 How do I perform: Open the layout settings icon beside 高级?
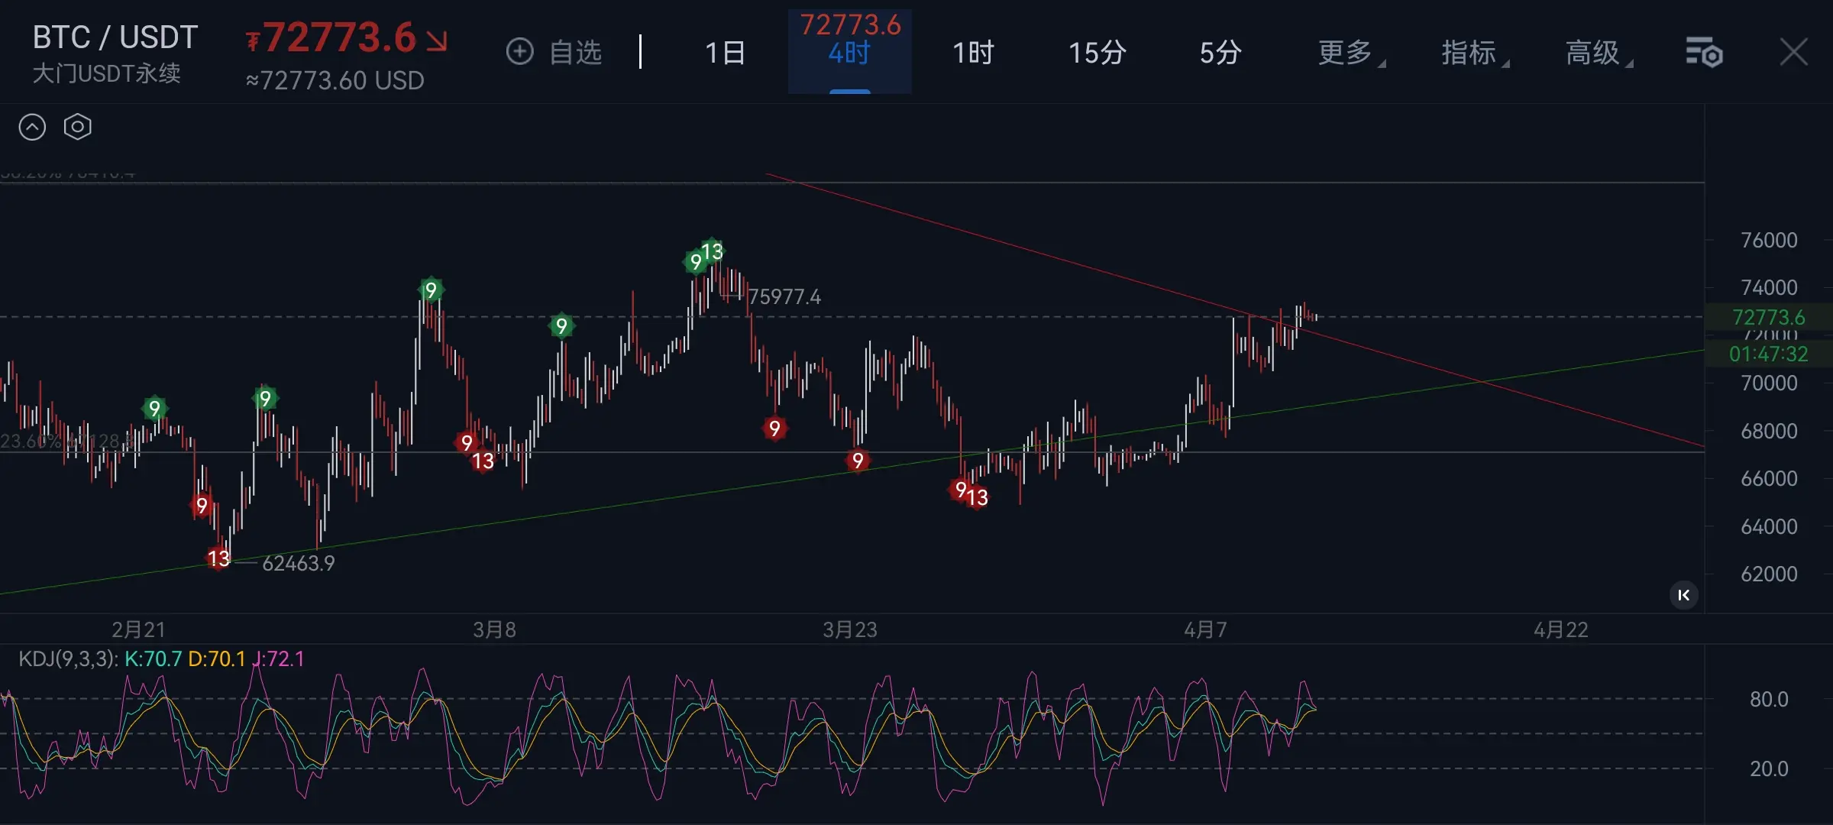coord(1704,53)
